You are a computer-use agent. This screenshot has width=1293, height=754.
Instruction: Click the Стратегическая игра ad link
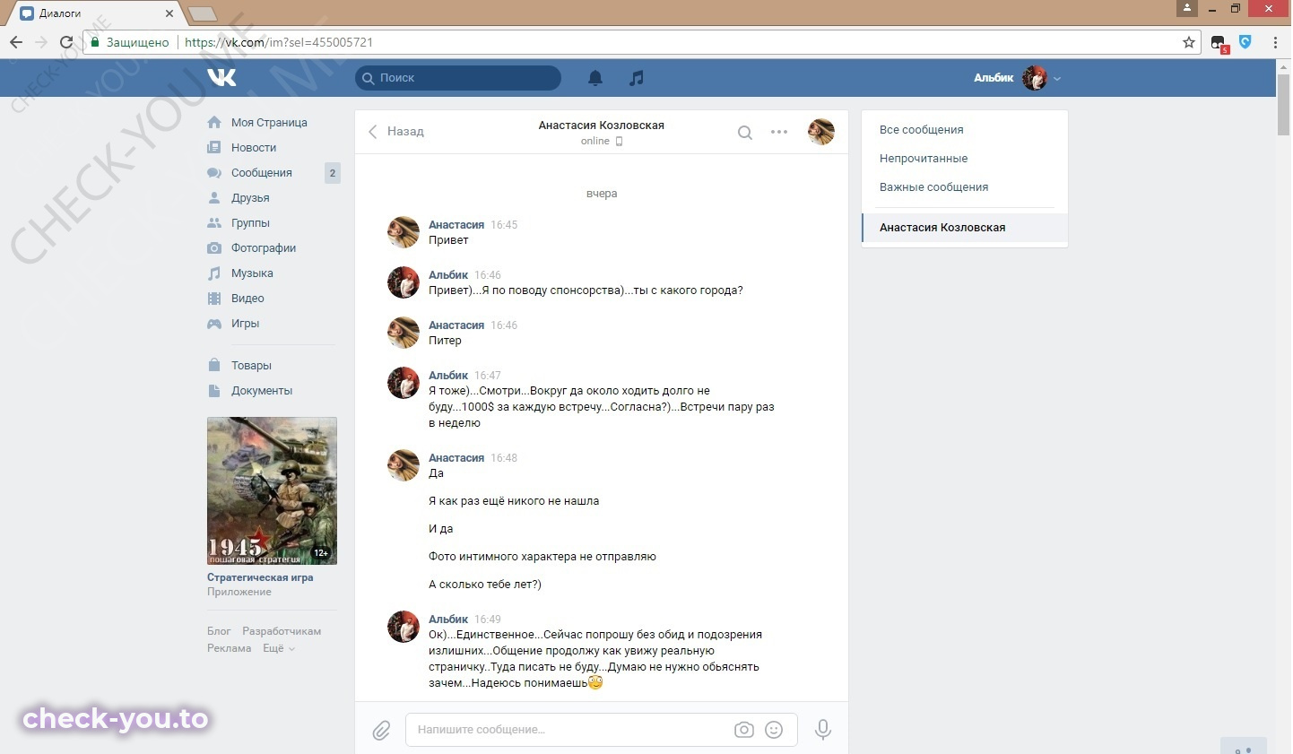[x=260, y=577]
